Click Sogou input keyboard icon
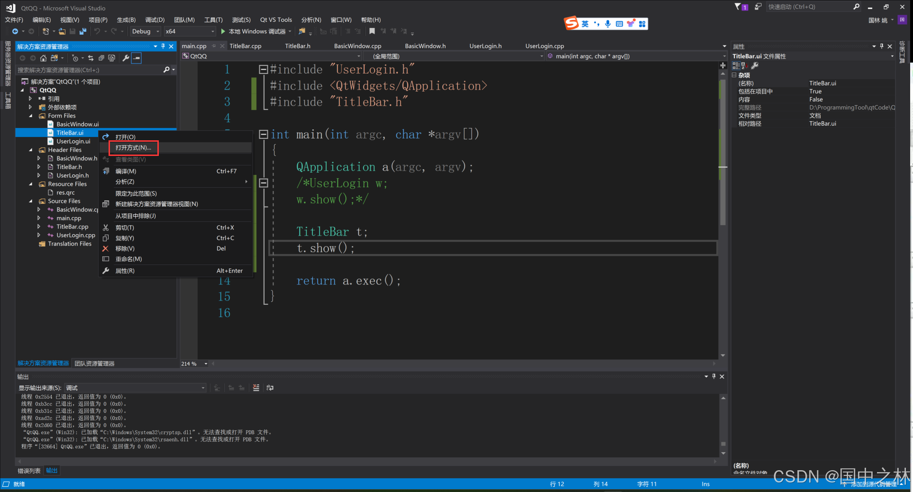The height and width of the screenshot is (492, 913). (x=619, y=24)
